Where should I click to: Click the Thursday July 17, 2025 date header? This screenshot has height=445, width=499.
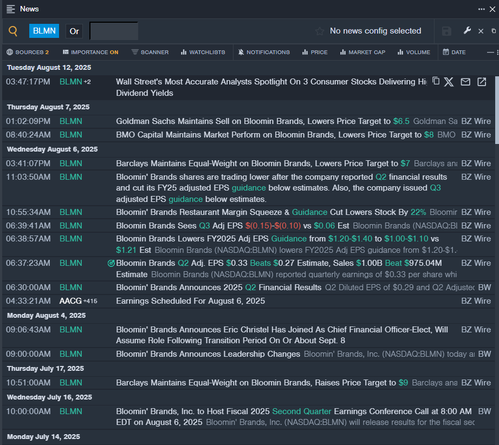point(46,368)
